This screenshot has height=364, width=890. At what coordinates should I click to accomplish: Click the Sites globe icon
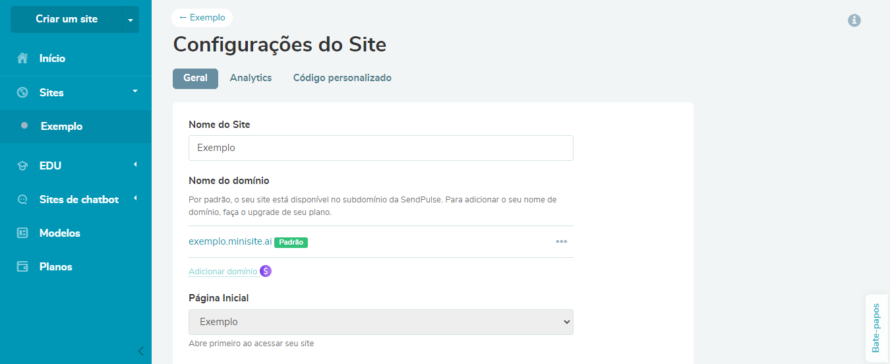coord(22,92)
